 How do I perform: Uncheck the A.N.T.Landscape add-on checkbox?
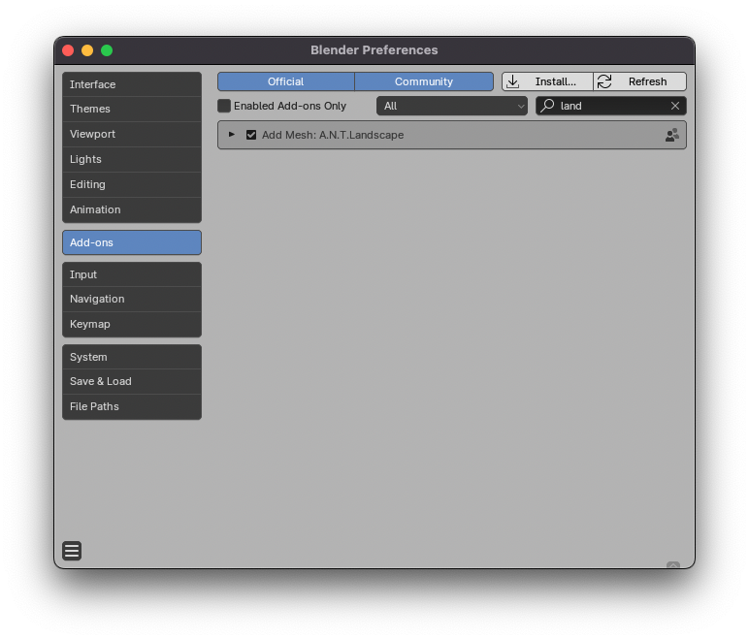click(x=251, y=135)
